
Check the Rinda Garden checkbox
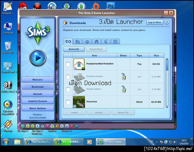(68, 89)
